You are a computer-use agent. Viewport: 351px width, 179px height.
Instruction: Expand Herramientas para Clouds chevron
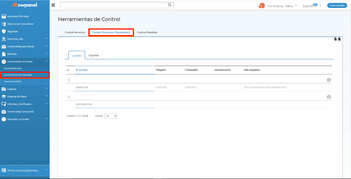(46, 46)
